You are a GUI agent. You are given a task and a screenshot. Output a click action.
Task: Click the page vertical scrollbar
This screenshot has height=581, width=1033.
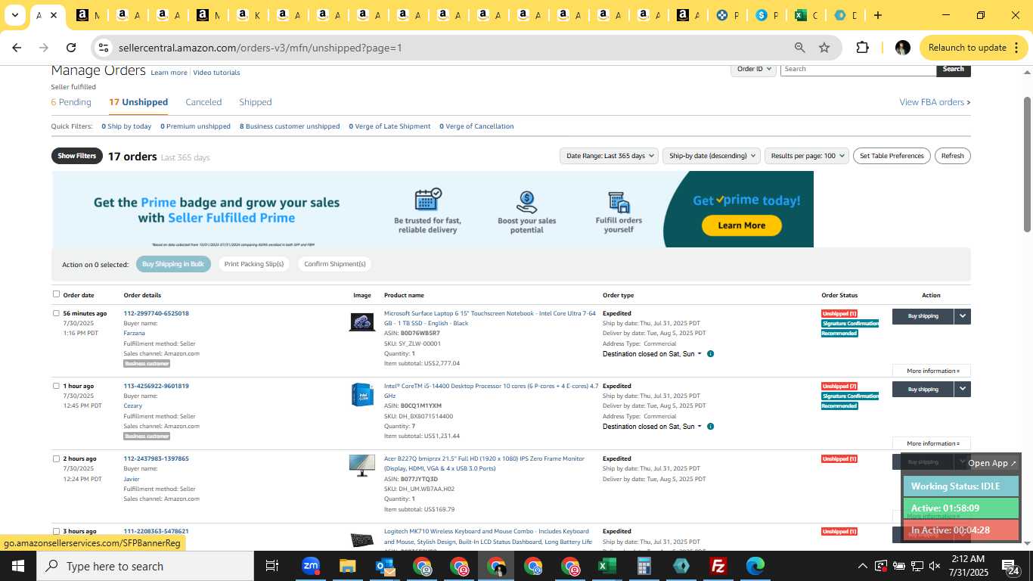[x=1027, y=165]
